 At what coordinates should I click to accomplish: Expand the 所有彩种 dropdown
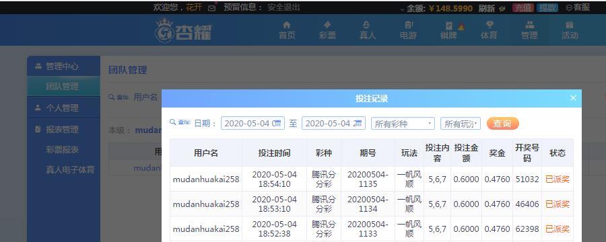(x=403, y=124)
